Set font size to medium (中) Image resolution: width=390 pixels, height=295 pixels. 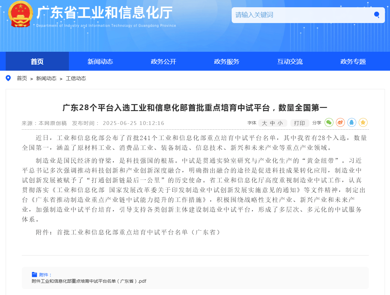pyautogui.click(x=272, y=123)
